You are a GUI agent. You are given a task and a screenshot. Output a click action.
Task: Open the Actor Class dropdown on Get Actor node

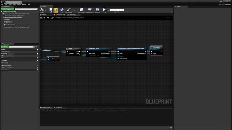(x=94, y=55)
